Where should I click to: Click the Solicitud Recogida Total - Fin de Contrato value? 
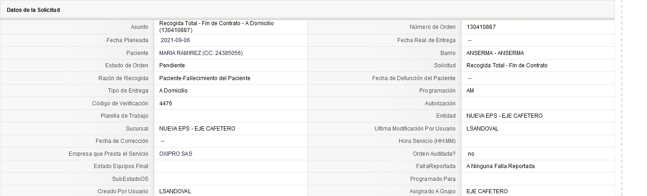pos(507,65)
